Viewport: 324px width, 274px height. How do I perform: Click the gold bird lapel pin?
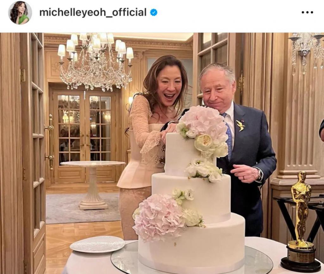[x=240, y=125]
